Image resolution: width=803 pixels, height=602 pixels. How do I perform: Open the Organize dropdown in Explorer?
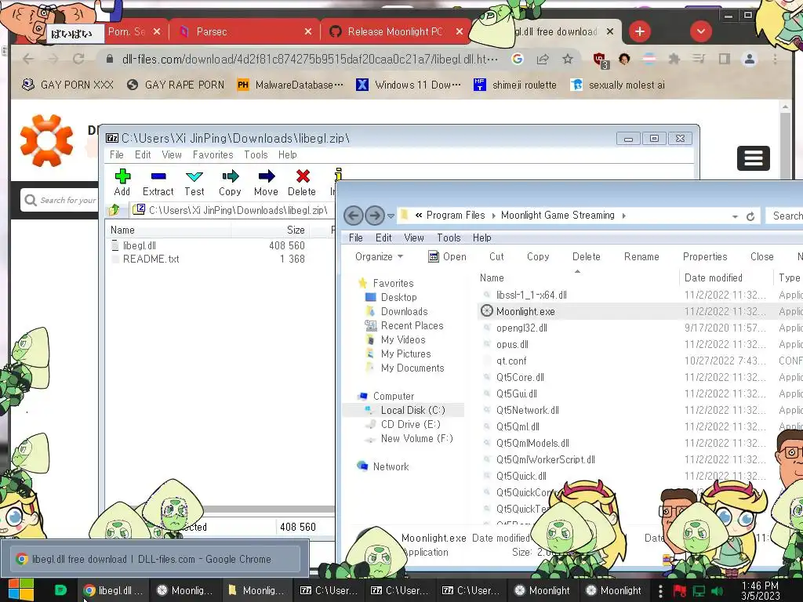pos(379,256)
